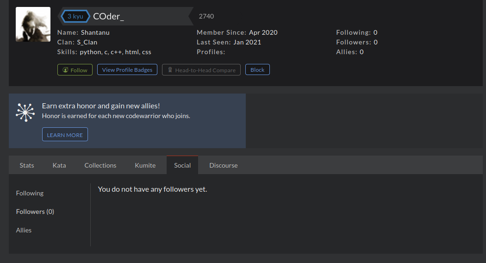The height and width of the screenshot is (263, 486).
Task: Click Last Seen Jan 2021 text
Action: tap(229, 42)
